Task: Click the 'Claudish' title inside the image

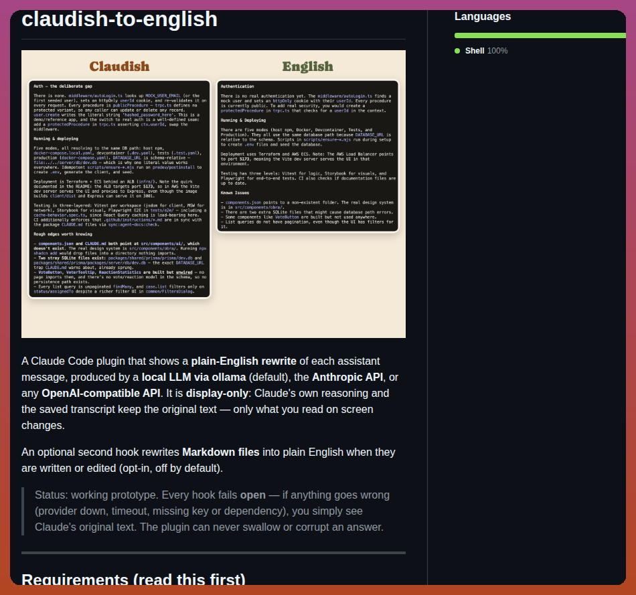Action: pos(119,66)
